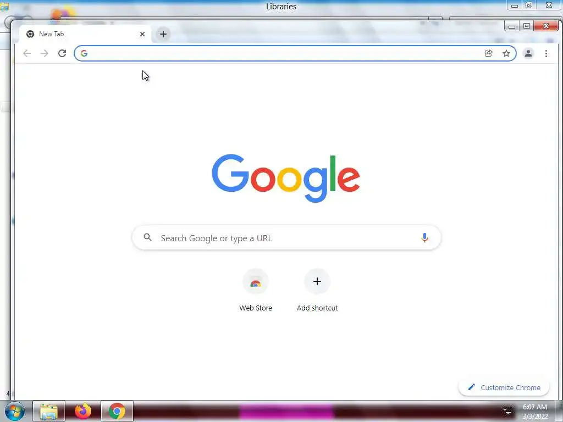The image size is (563, 422).
Task: Open the Windows Start menu
Action: [15, 411]
